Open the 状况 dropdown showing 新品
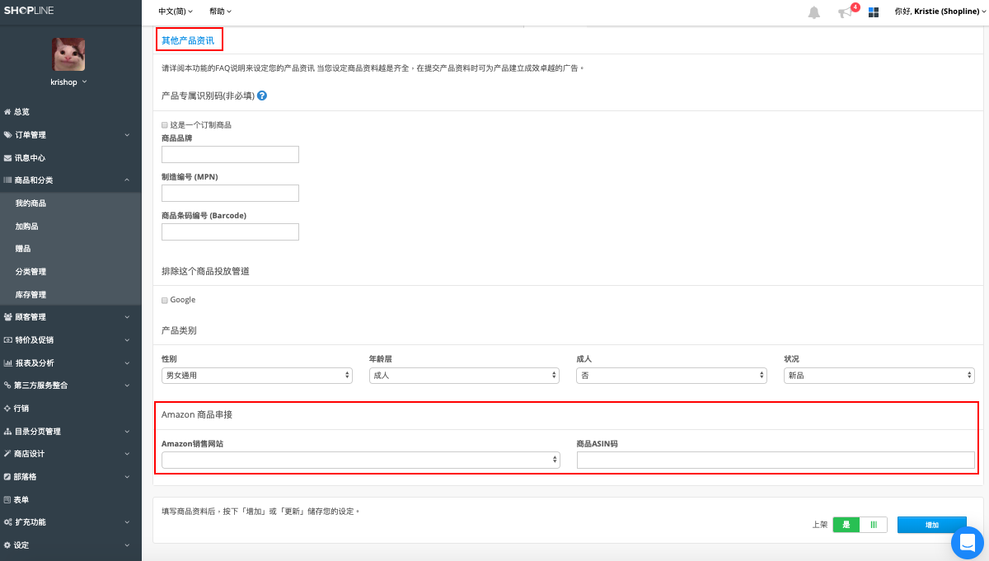The width and height of the screenshot is (989, 561). (x=879, y=375)
